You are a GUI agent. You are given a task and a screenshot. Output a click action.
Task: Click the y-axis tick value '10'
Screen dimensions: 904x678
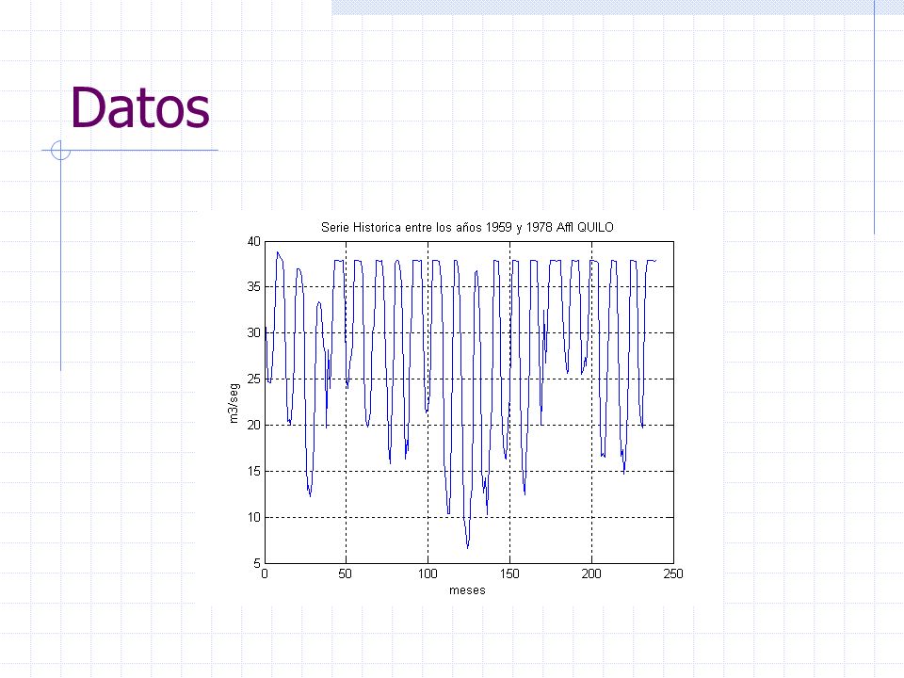tap(253, 518)
